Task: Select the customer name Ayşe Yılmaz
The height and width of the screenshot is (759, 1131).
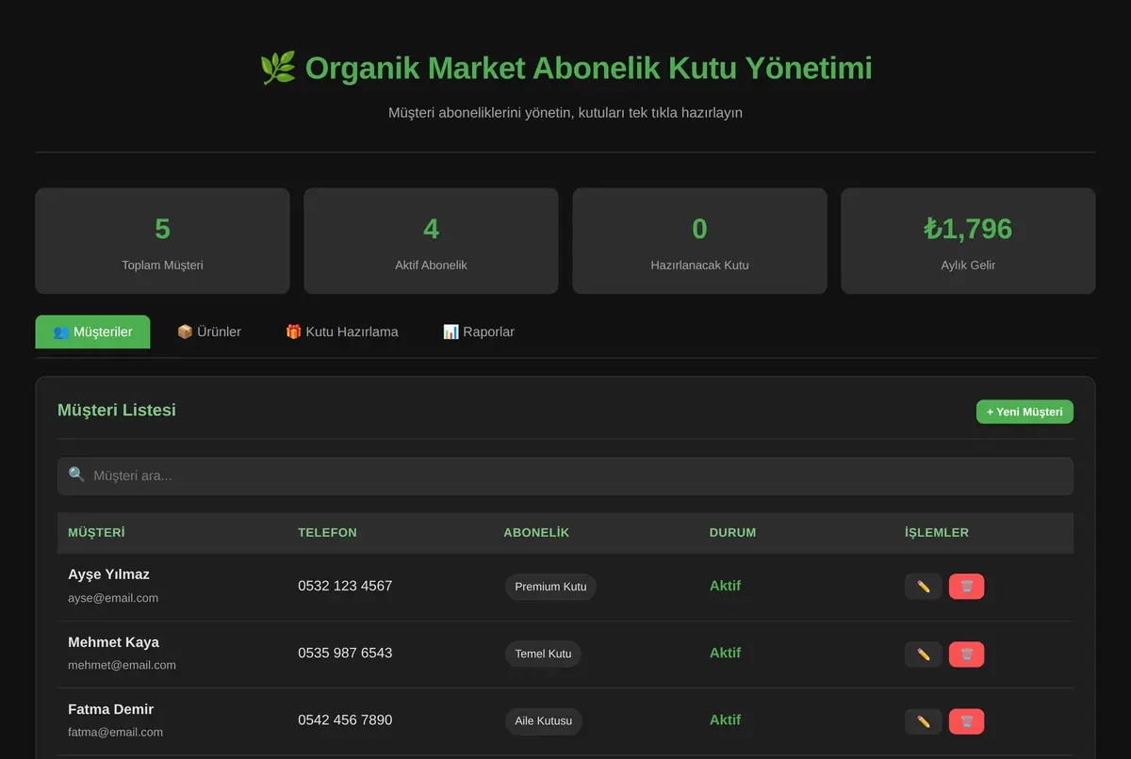Action: pos(108,574)
